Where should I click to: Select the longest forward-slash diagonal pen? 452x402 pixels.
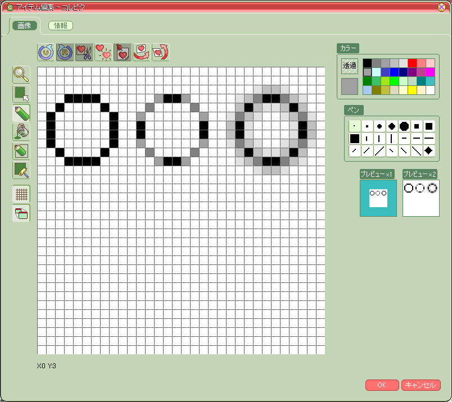click(x=379, y=151)
